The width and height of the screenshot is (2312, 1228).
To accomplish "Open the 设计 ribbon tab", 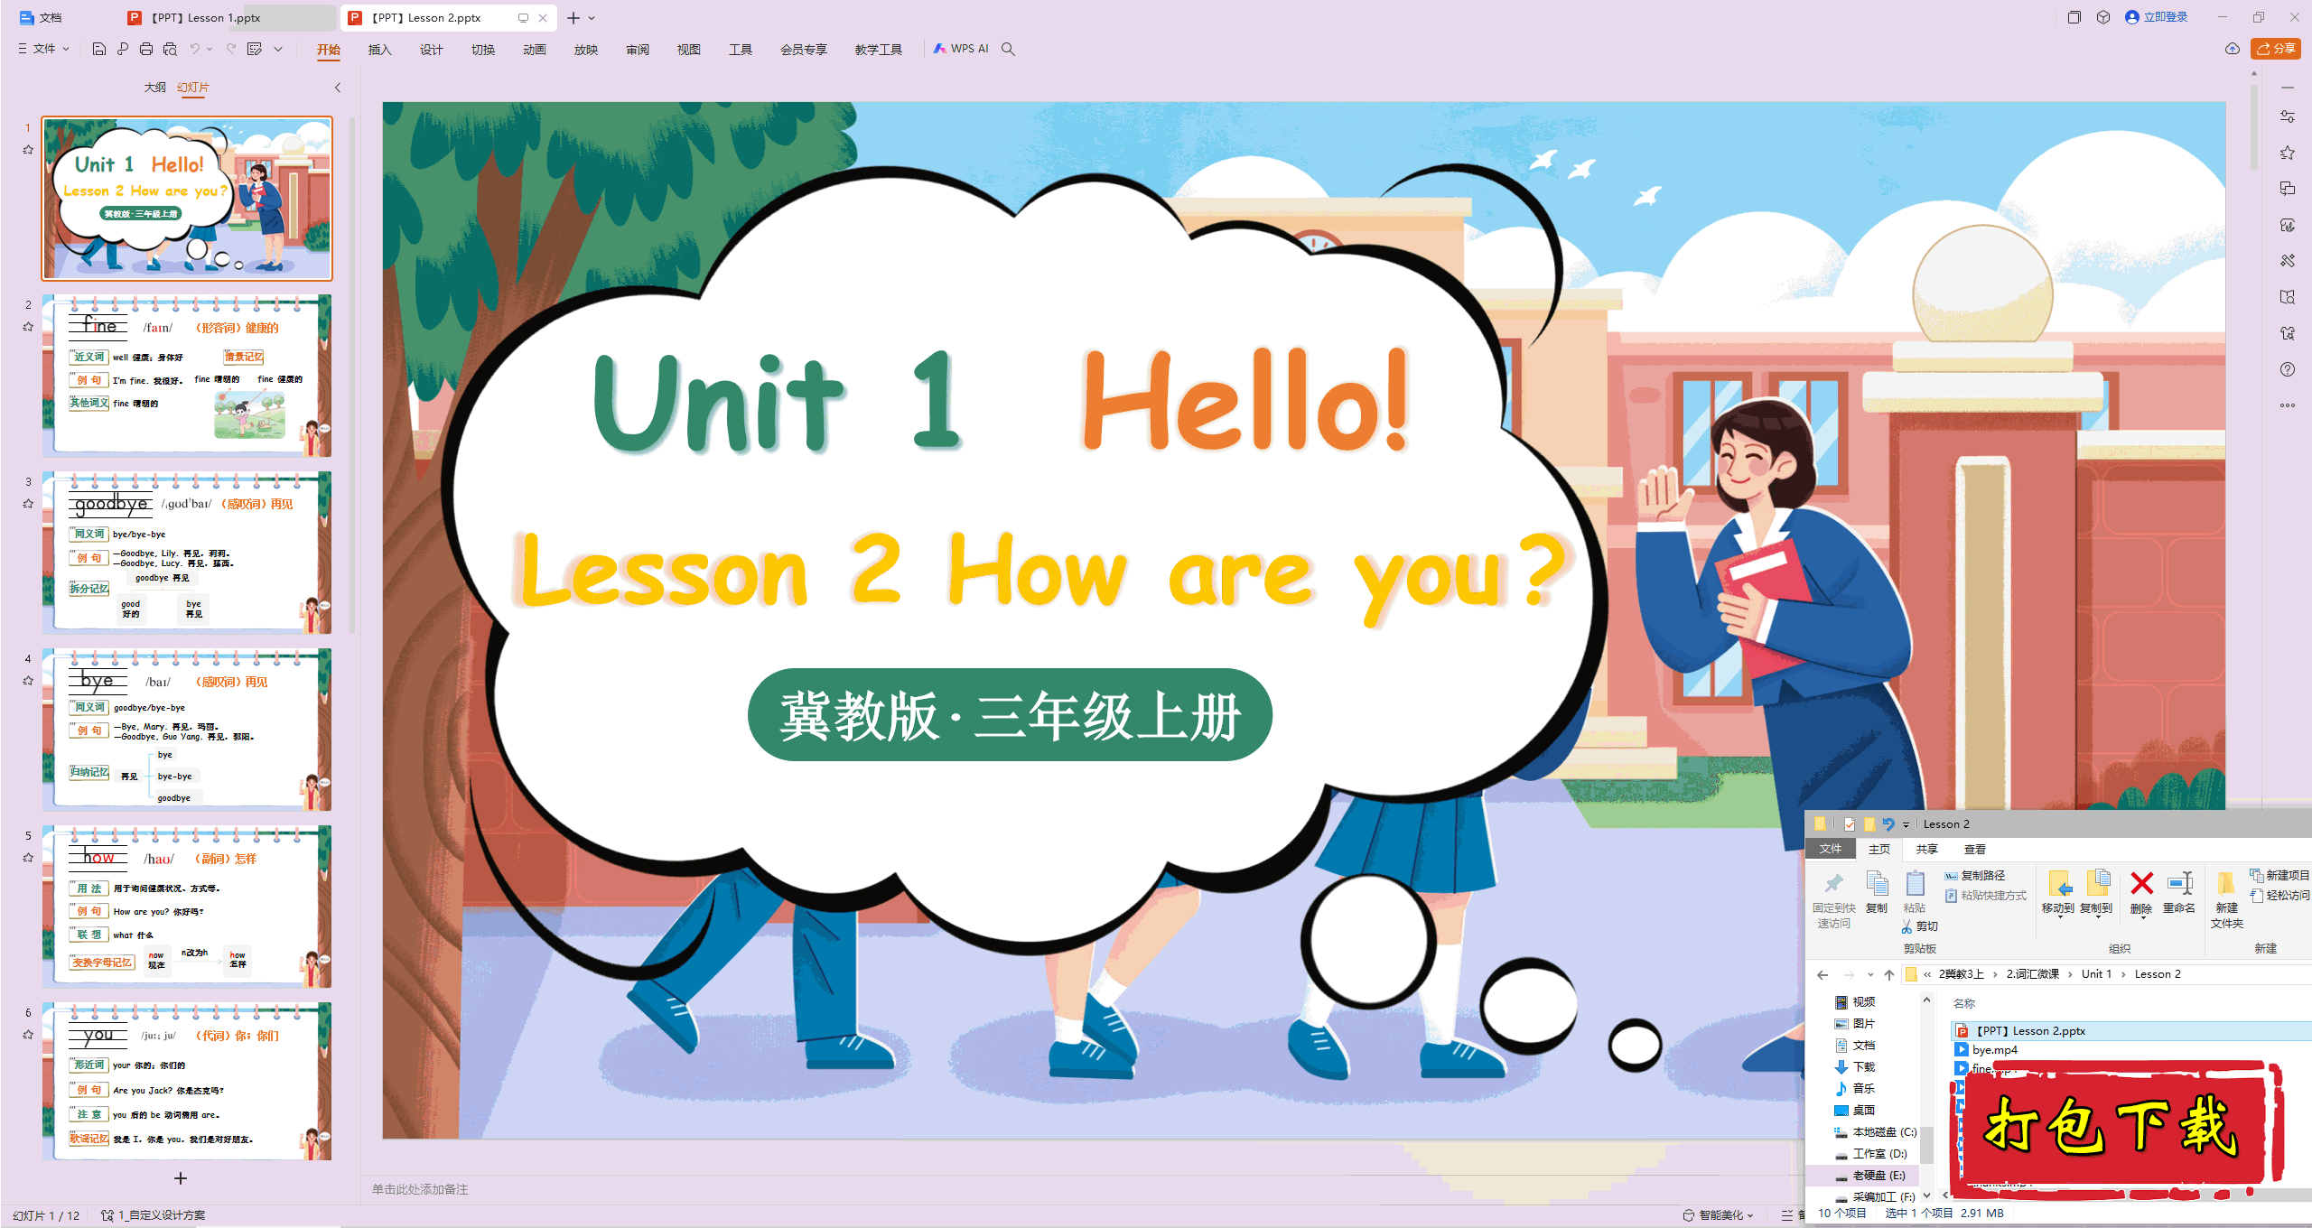I will click(x=432, y=50).
